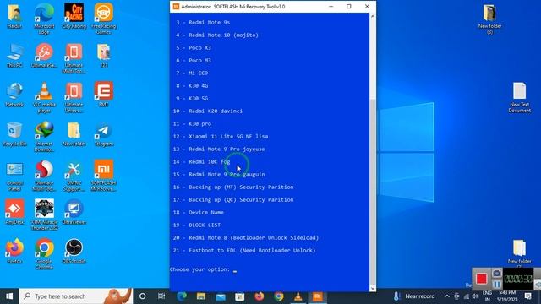Click '4 - Redmi Note 10 (mojito)' text

click(x=217, y=35)
